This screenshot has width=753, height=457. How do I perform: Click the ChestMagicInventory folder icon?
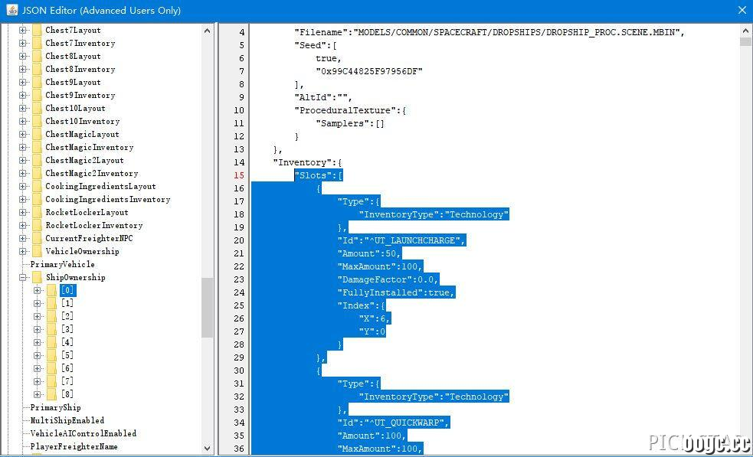pos(37,148)
